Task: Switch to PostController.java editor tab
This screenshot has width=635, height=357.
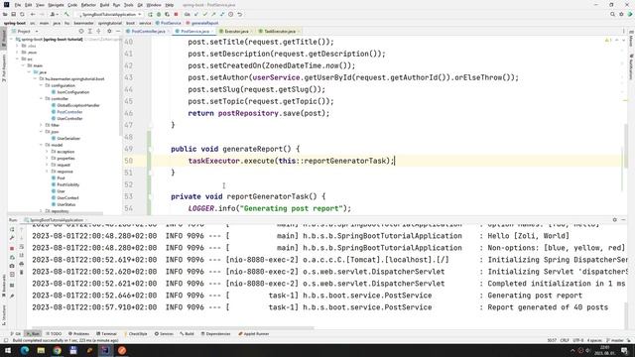Action: 148,31
